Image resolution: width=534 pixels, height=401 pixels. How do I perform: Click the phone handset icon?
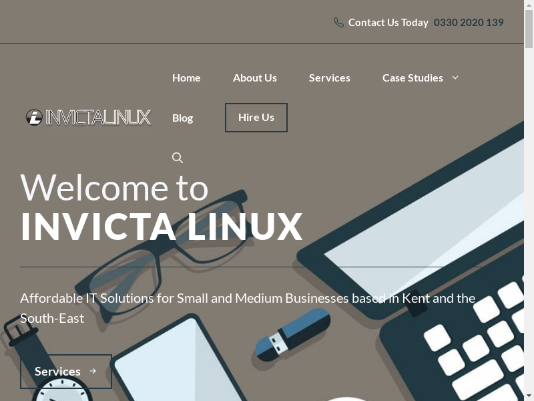click(x=338, y=23)
